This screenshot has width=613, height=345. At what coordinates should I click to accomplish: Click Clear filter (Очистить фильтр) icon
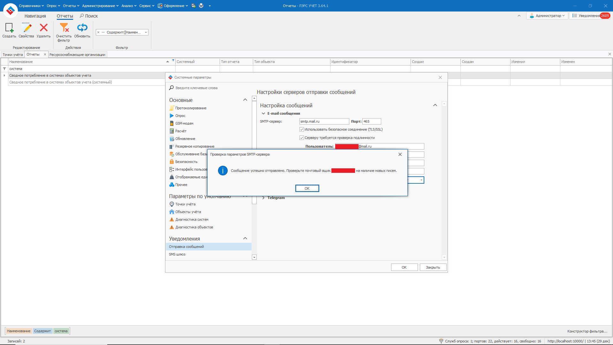(x=64, y=28)
